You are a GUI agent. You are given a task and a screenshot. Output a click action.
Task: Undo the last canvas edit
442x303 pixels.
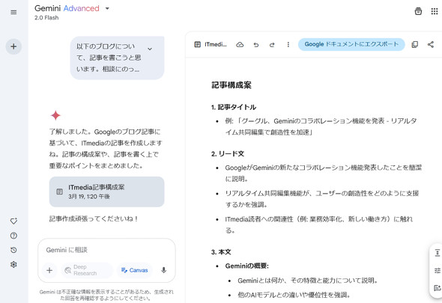coord(256,44)
